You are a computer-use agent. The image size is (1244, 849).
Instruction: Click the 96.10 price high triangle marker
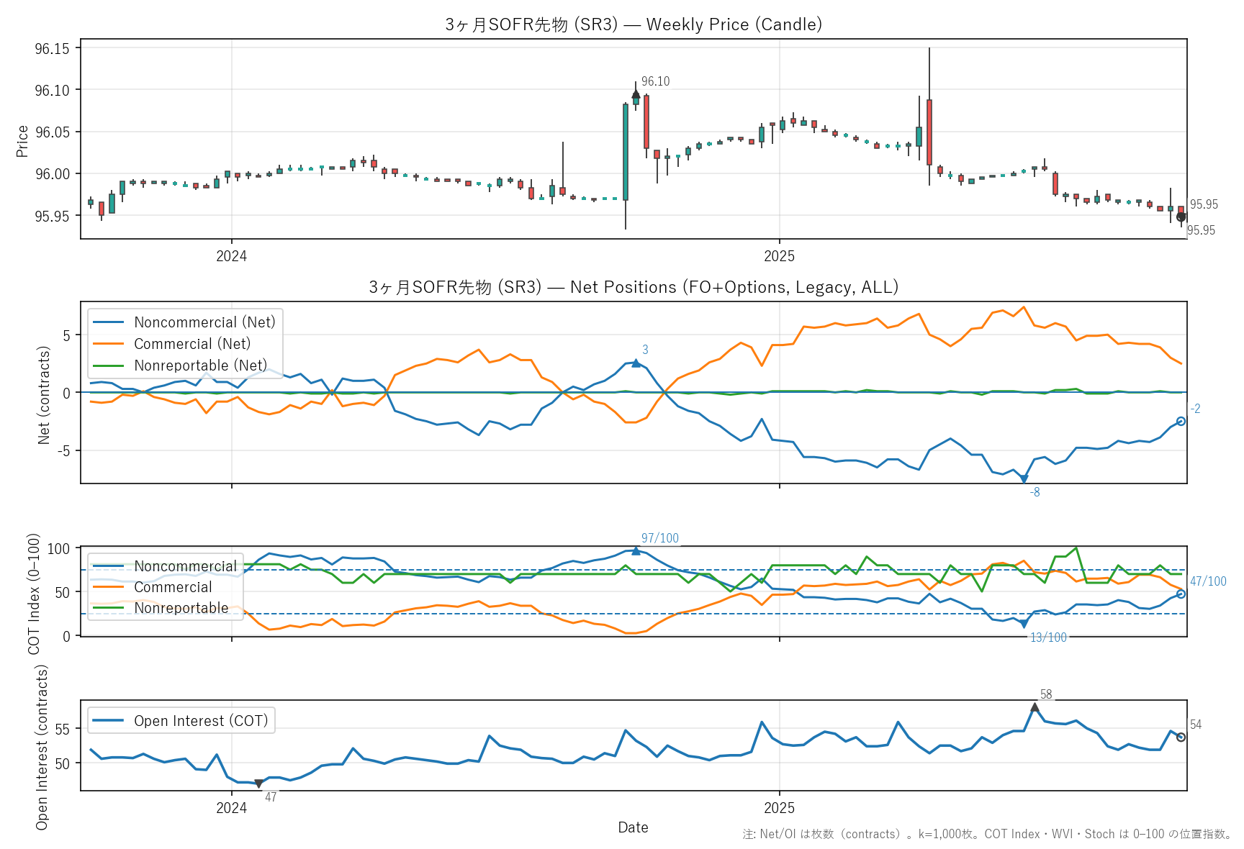636,94
